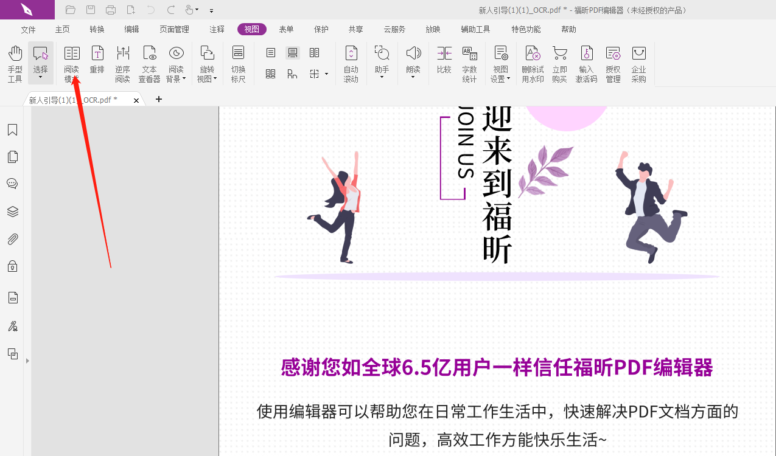Open a new document tab with the plus
The image size is (776, 456).
pyautogui.click(x=158, y=98)
